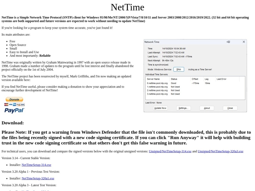Viewport: 255px width, 191px height.
Task: Click the credit card icons under Donate
Action: (x=14, y=104)
